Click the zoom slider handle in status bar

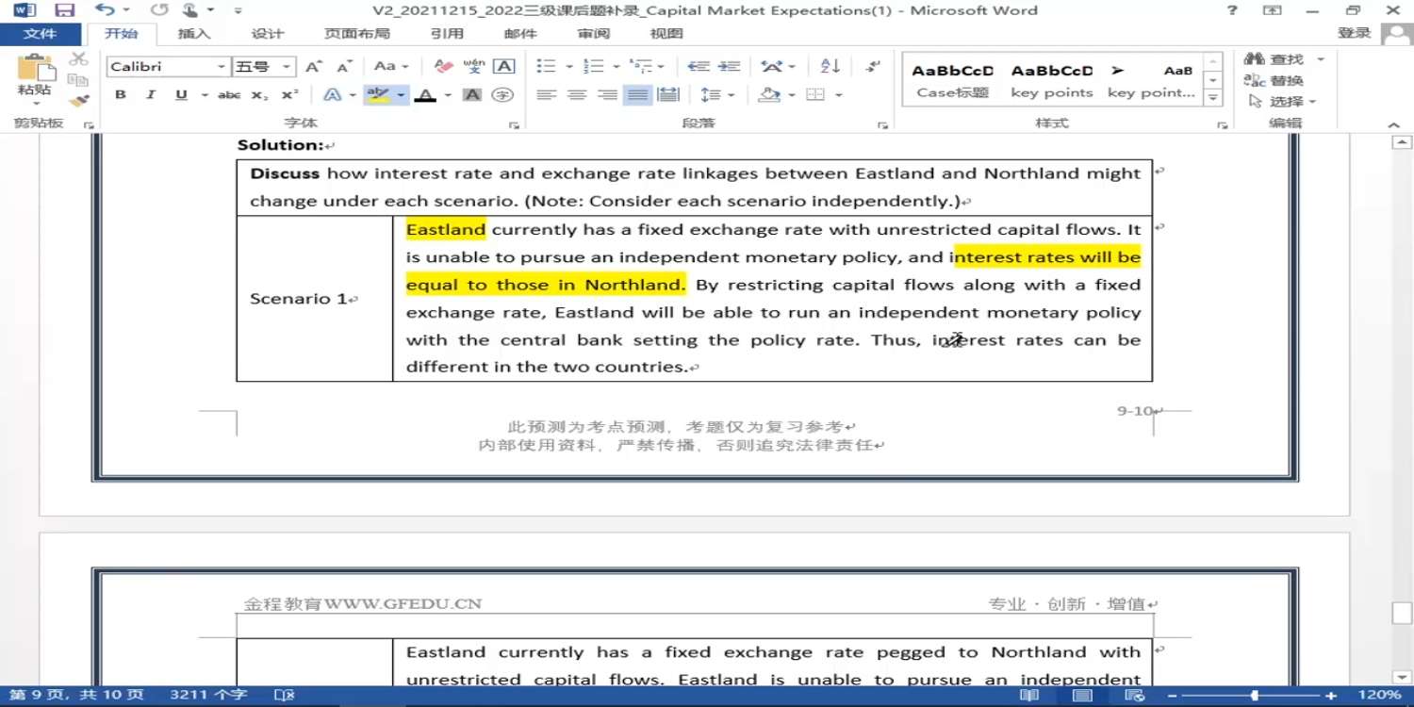pos(1255,696)
